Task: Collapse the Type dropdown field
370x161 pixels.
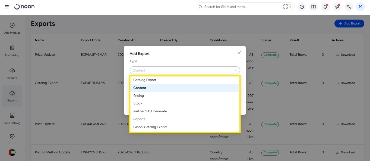Action: [185, 70]
